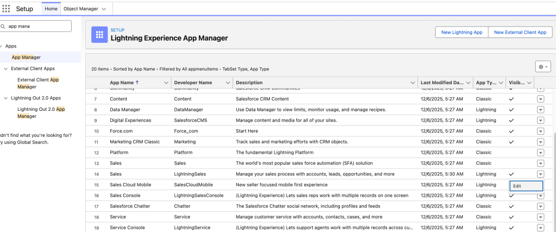Open the list view settings gear
Image resolution: width=556 pixels, height=232 pixels.
543,67
